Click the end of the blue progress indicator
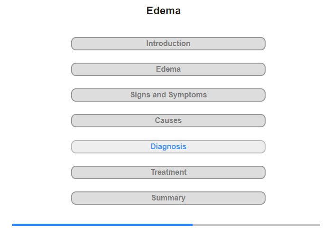This screenshot has height=228, width=332. pos(192,225)
